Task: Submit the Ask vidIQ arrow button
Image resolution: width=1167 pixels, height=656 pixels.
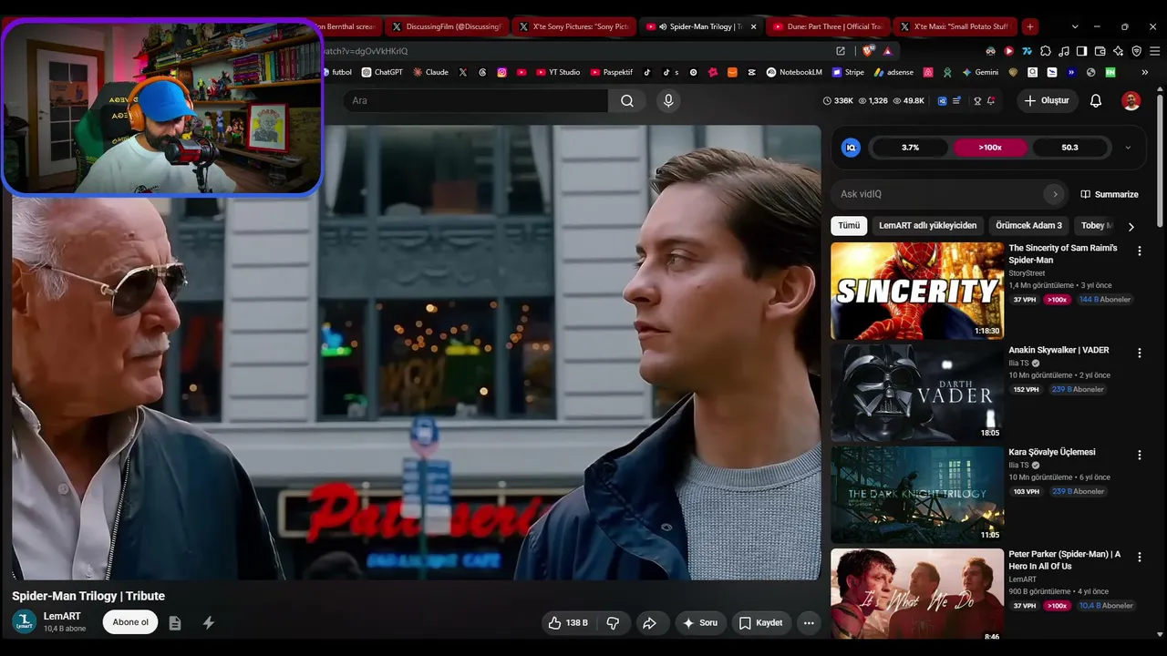Action: click(x=1055, y=194)
